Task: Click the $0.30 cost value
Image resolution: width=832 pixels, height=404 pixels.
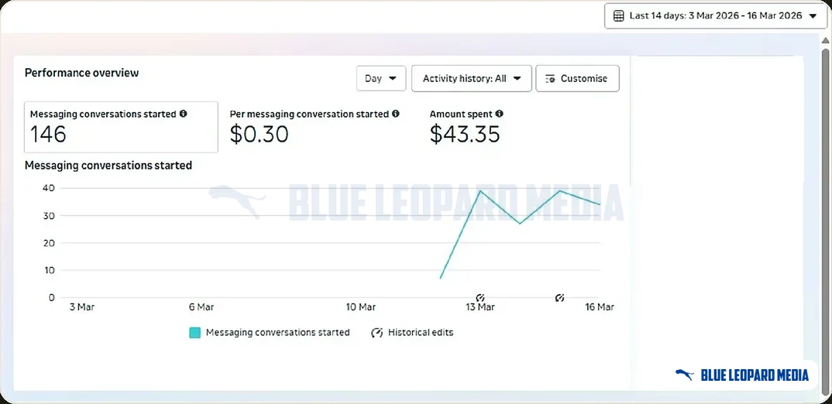Action: pyautogui.click(x=259, y=134)
